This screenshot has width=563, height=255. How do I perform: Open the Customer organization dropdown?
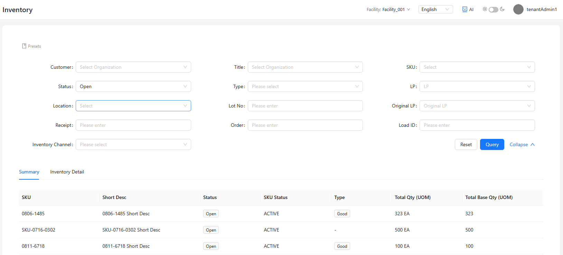pyautogui.click(x=133, y=67)
